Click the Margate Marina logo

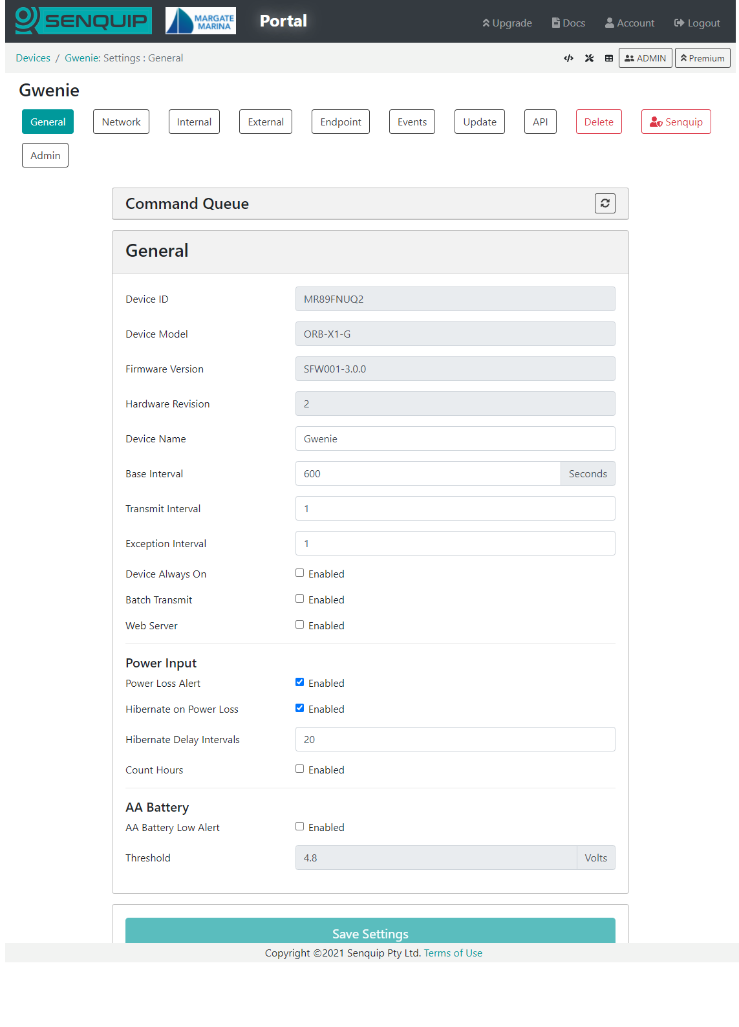click(x=200, y=21)
